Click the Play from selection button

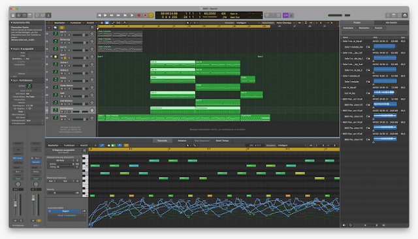click(105, 16)
